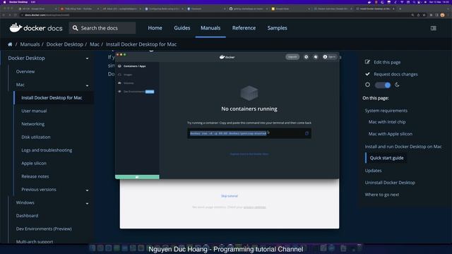Open Docker Desktop menu in macOS menu bar

pyautogui.click(x=18, y=2)
